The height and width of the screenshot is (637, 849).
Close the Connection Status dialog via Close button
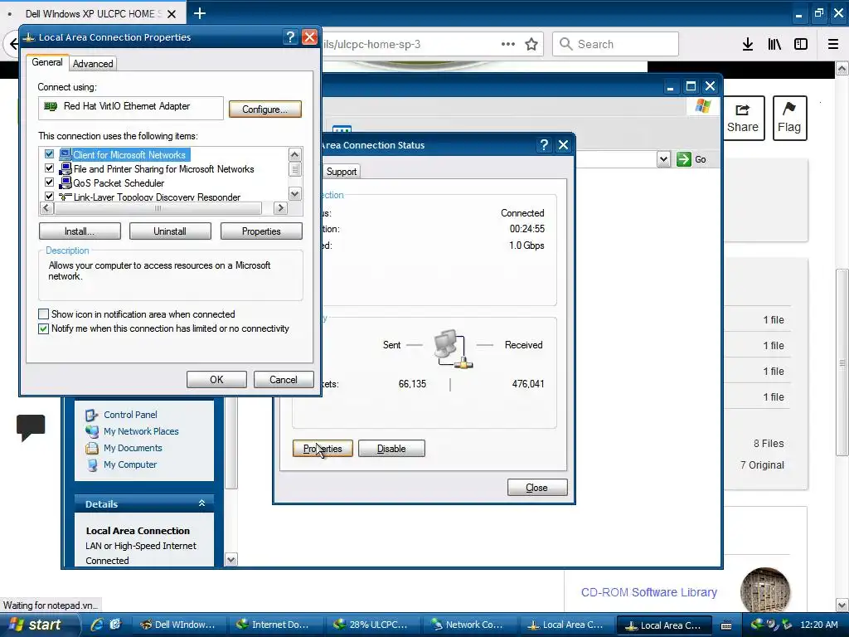pos(537,488)
